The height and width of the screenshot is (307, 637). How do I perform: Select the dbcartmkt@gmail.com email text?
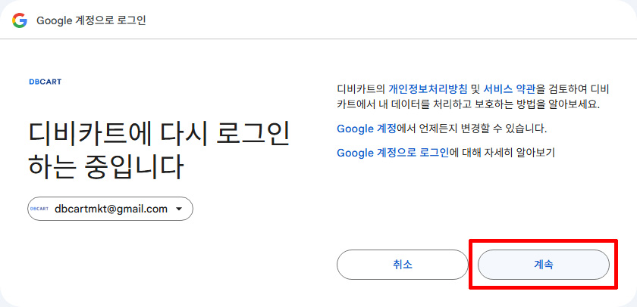point(111,209)
